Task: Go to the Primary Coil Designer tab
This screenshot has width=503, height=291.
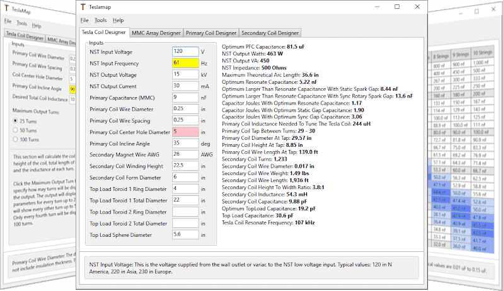Action: click(x=211, y=33)
